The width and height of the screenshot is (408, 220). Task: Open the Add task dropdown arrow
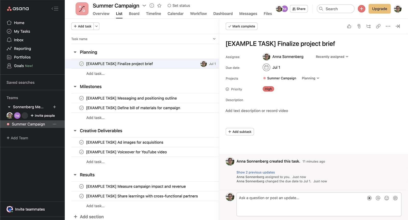(96, 26)
